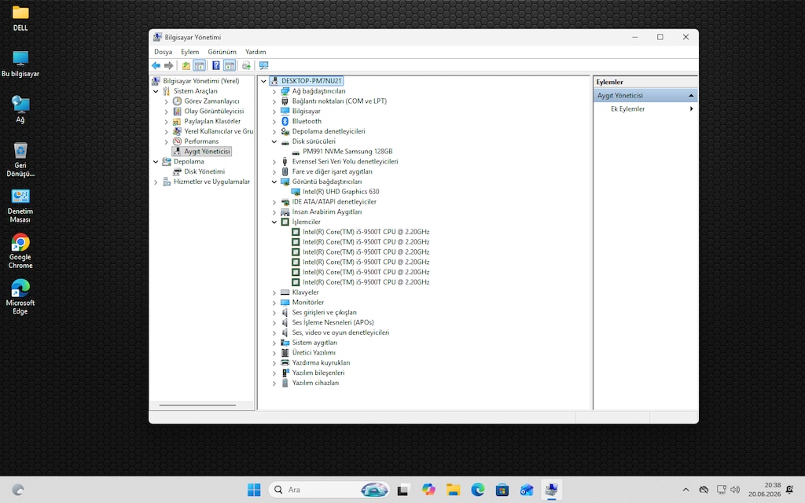Screen dimensions: 805x503
Task: Open File Explorer from the taskbar
Action: [x=453, y=490]
